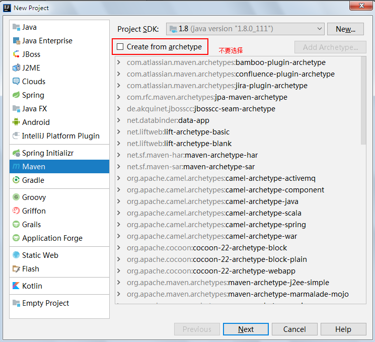This screenshot has width=375, height=342.
Task: Click the J2ME icon
Action: tap(16, 68)
